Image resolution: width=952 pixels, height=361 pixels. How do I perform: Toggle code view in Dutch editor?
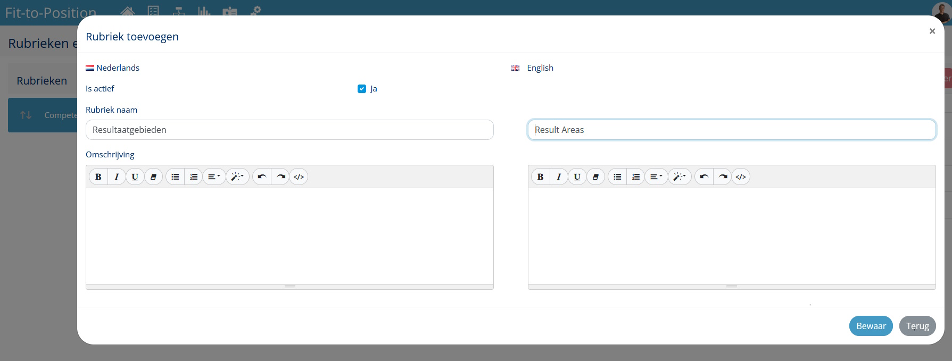coord(299,177)
